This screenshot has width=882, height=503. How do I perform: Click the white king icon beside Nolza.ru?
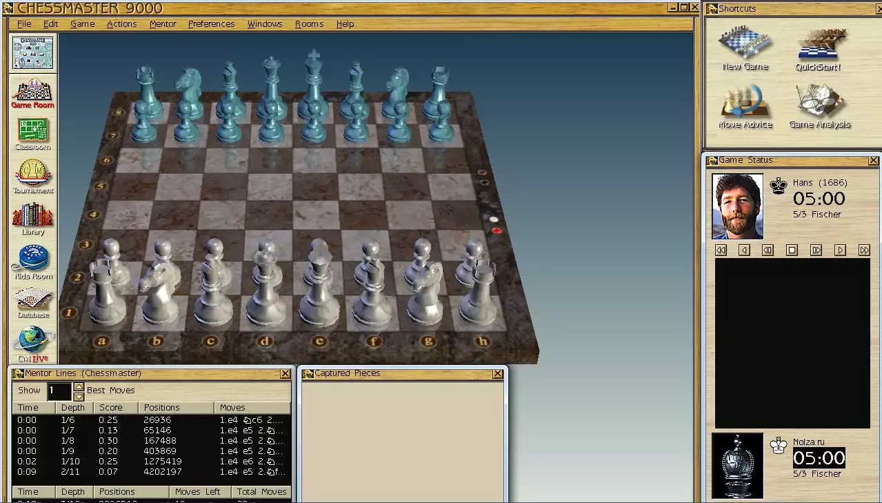[779, 445]
